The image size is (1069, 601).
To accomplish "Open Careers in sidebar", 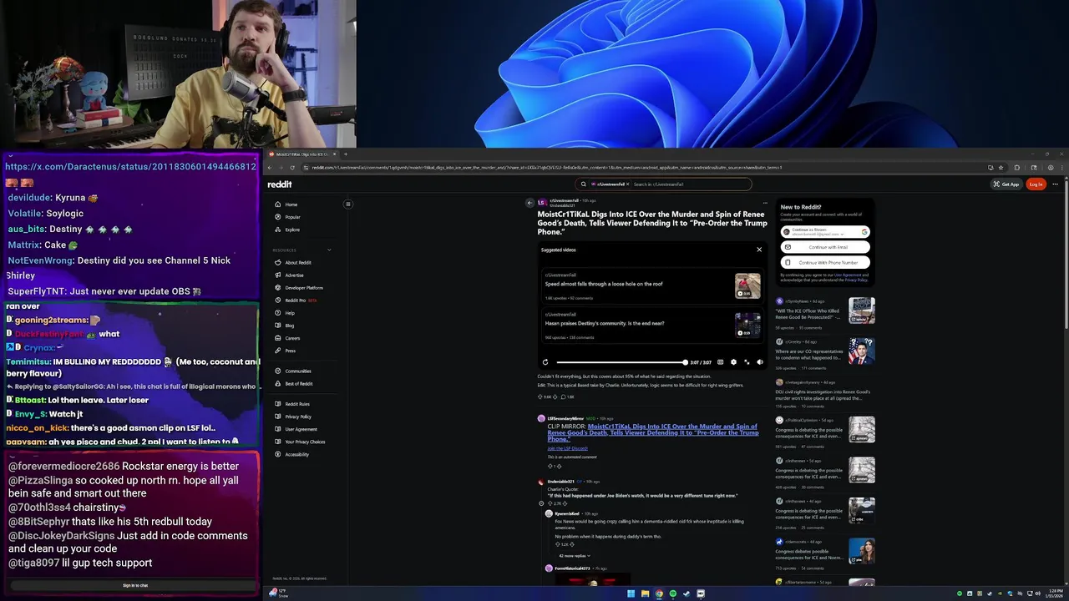I will coord(287,338).
